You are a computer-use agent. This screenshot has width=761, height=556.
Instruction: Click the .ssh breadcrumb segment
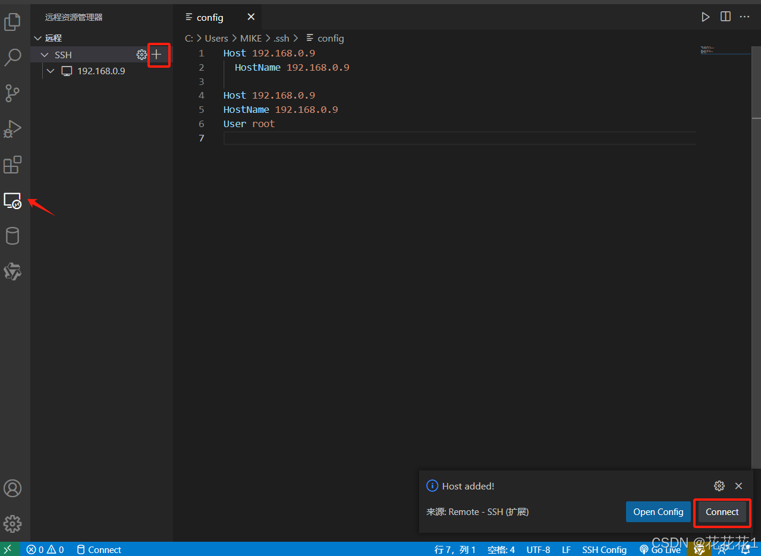point(281,38)
